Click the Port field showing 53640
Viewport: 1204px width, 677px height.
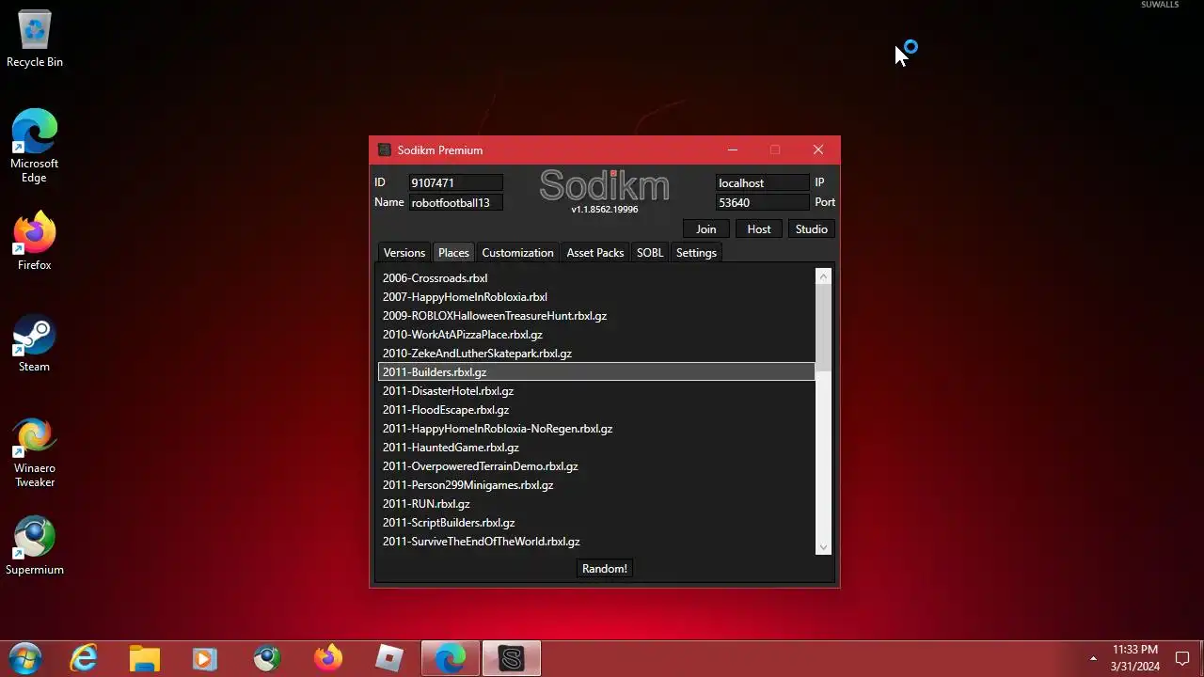pos(762,202)
